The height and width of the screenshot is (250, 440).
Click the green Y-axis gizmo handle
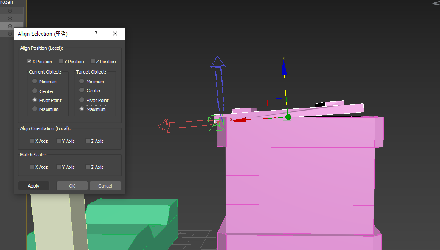[x=288, y=117]
